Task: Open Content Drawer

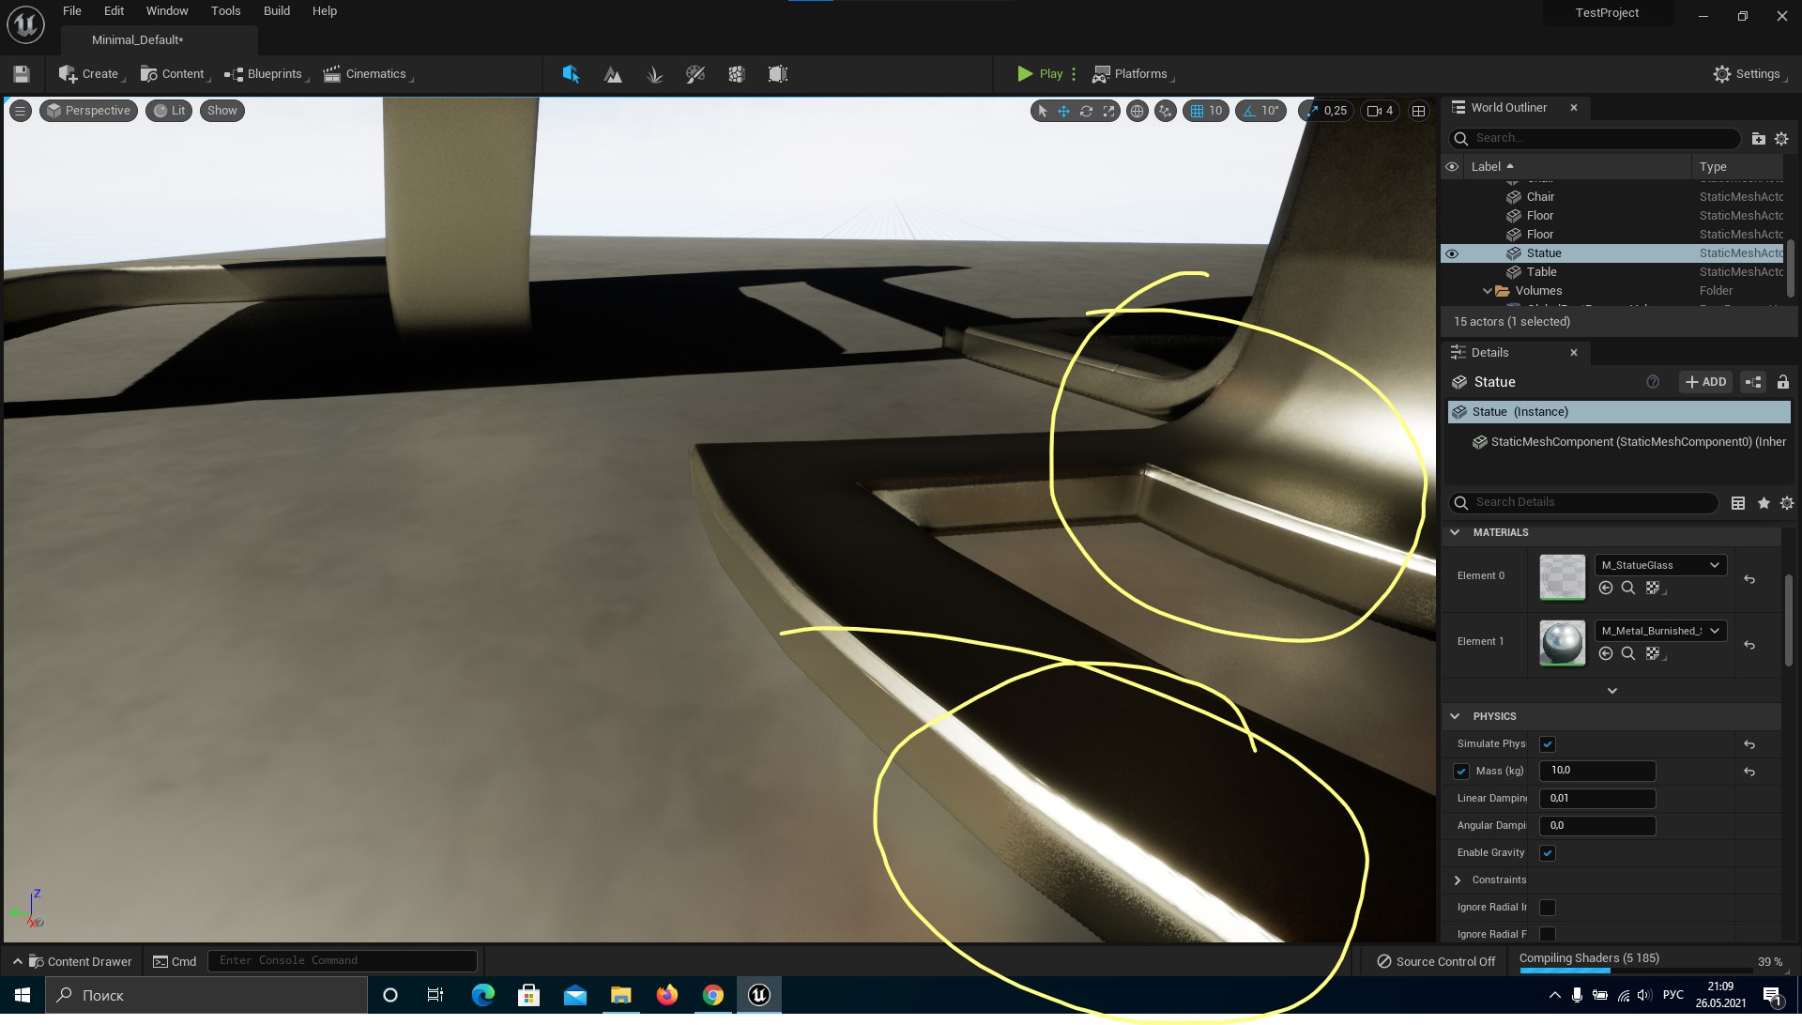Action: point(71,962)
